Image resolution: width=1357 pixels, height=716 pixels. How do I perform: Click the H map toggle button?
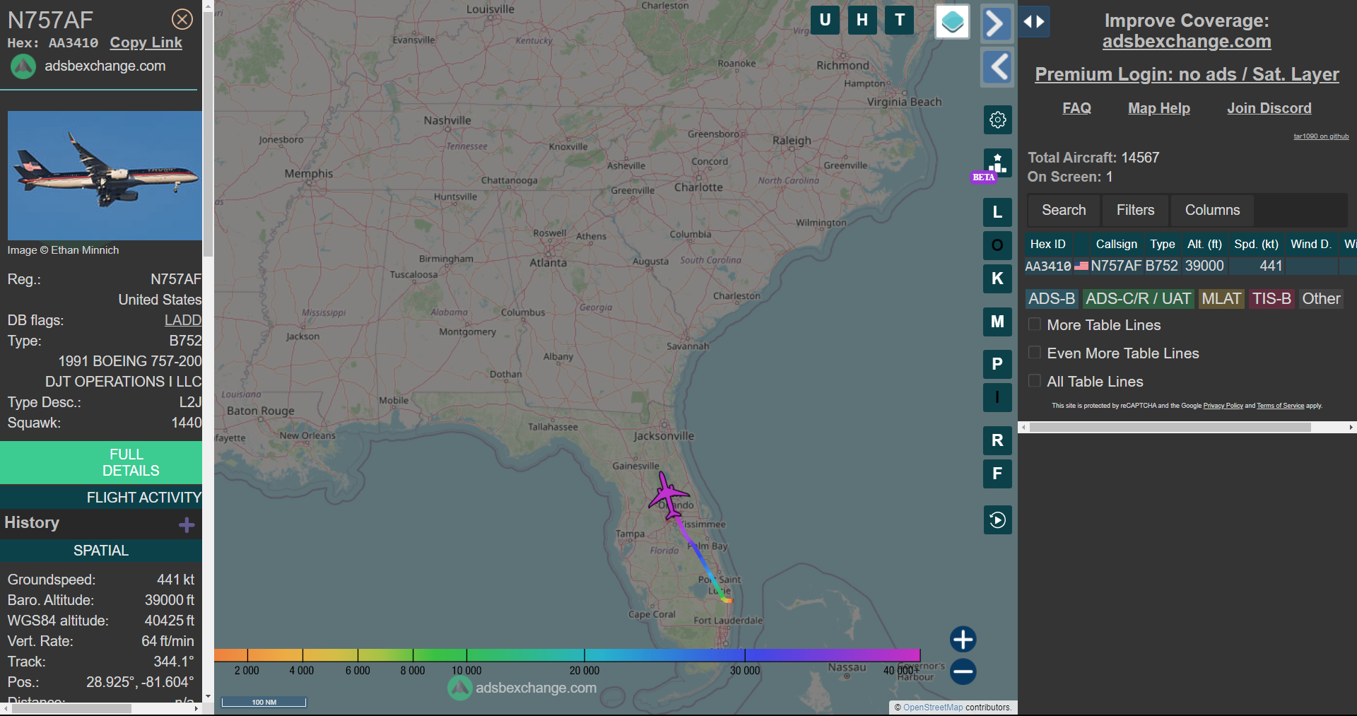tap(862, 20)
